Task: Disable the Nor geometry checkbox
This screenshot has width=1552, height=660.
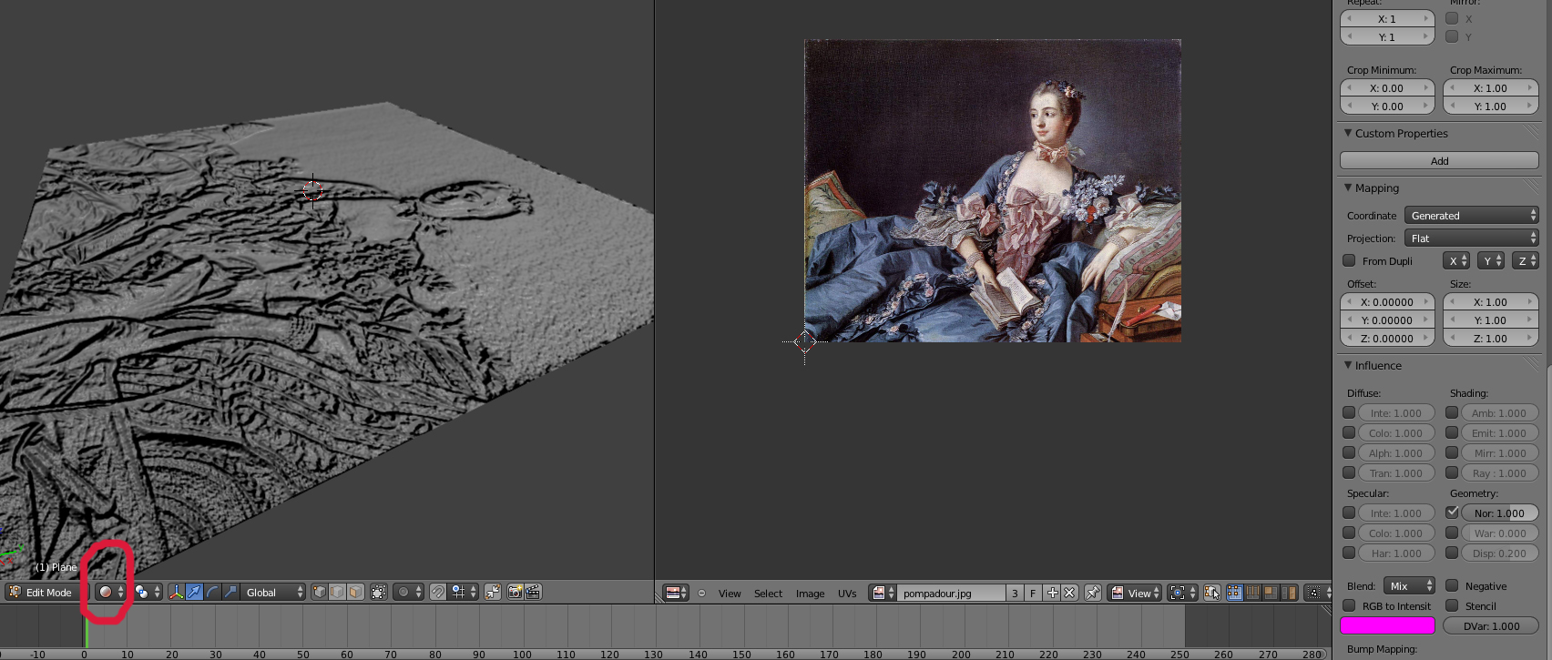Action: [x=1452, y=513]
